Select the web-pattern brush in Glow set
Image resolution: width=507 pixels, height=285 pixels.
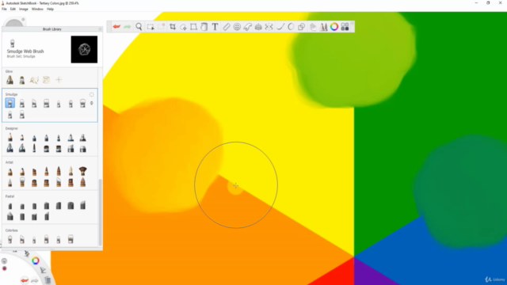47,80
